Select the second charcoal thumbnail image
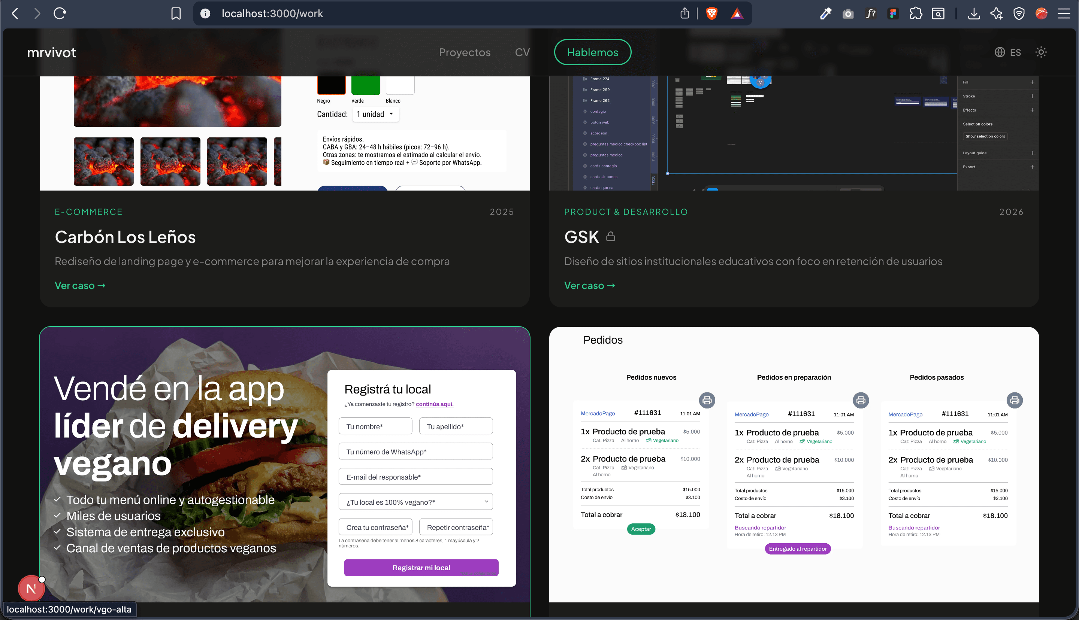Image resolution: width=1079 pixels, height=620 pixels. pos(170,161)
